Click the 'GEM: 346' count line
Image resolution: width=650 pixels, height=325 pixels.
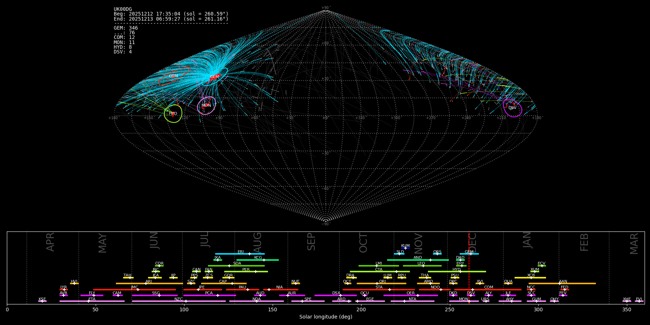[x=126, y=28]
